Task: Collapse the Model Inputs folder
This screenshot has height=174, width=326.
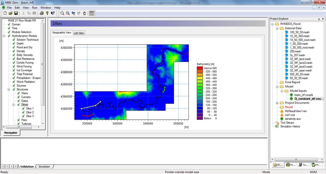Action: click(282, 91)
